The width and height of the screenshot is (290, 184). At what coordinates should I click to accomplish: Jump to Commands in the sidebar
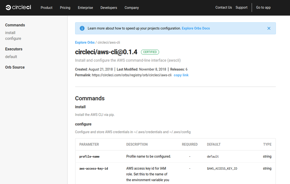pyautogui.click(x=15, y=25)
